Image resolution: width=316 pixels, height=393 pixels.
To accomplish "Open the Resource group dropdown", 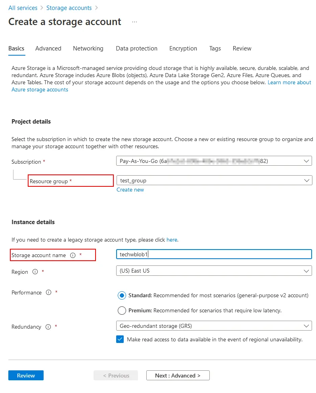I will (x=214, y=180).
